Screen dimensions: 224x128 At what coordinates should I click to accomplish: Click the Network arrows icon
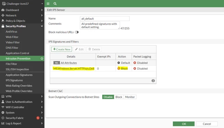coord(3,15)
